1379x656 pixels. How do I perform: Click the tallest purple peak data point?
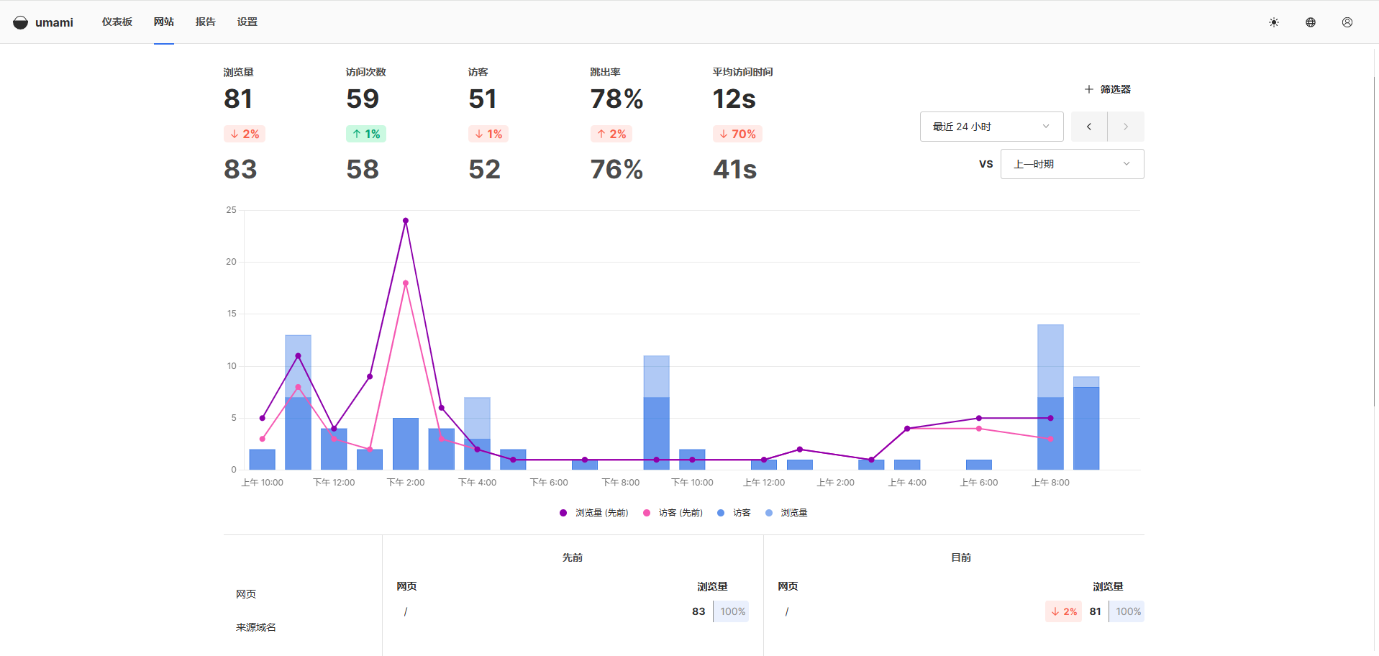406,221
